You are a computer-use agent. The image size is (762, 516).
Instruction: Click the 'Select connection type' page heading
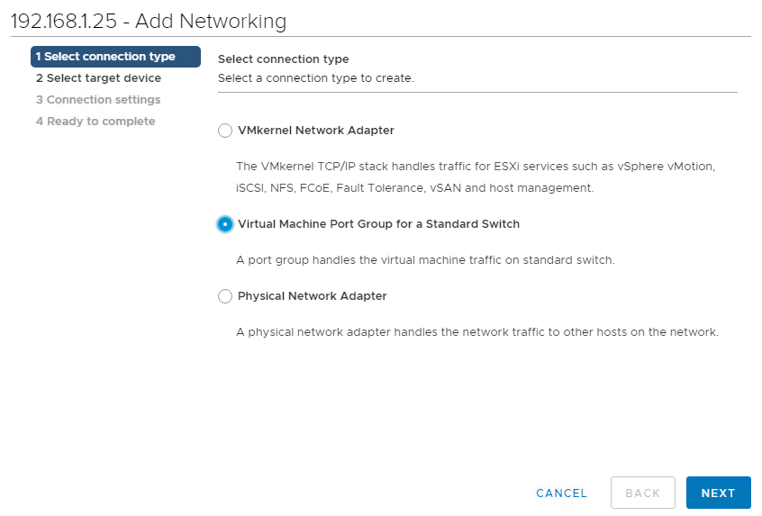click(284, 59)
